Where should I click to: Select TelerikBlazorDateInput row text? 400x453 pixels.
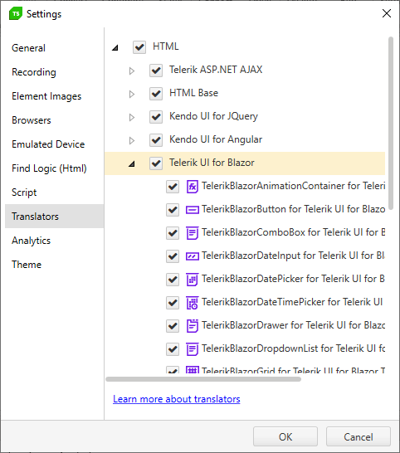[x=293, y=256]
